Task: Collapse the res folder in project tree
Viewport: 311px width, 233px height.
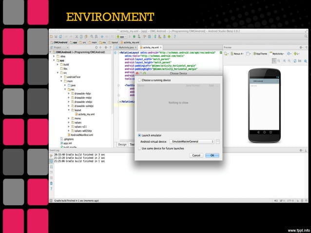Action: tap(65, 89)
